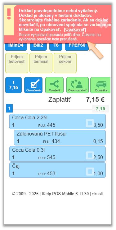This screenshot has height=230, width=116.
Task: Click the blue group 1 header marker
Action: (x=10, y=108)
